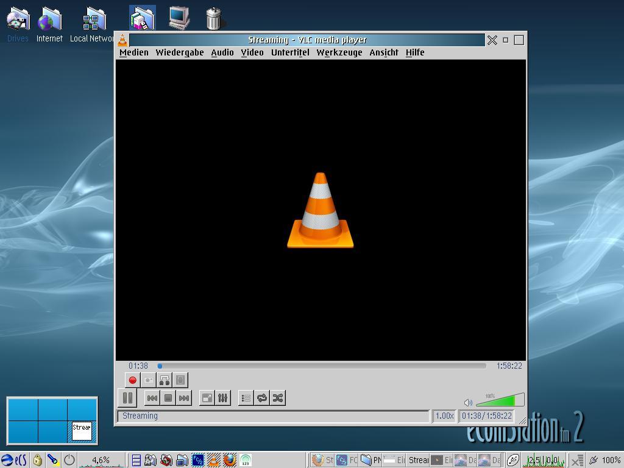Switch to the FC task button in taskbar

tap(347, 461)
